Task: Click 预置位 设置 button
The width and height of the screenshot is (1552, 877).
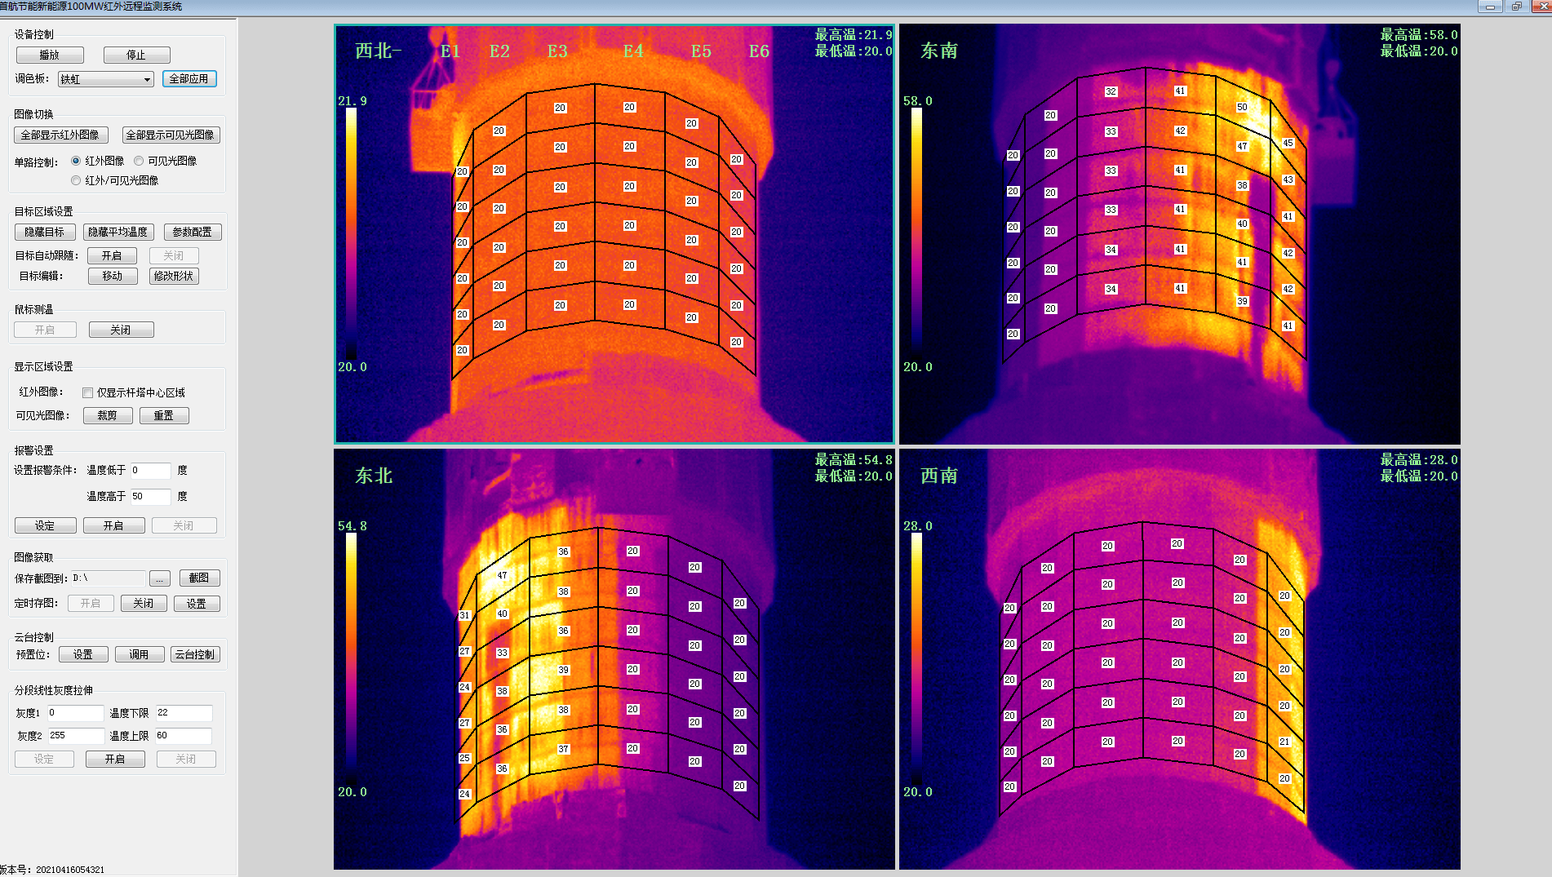Action: pos(83,654)
